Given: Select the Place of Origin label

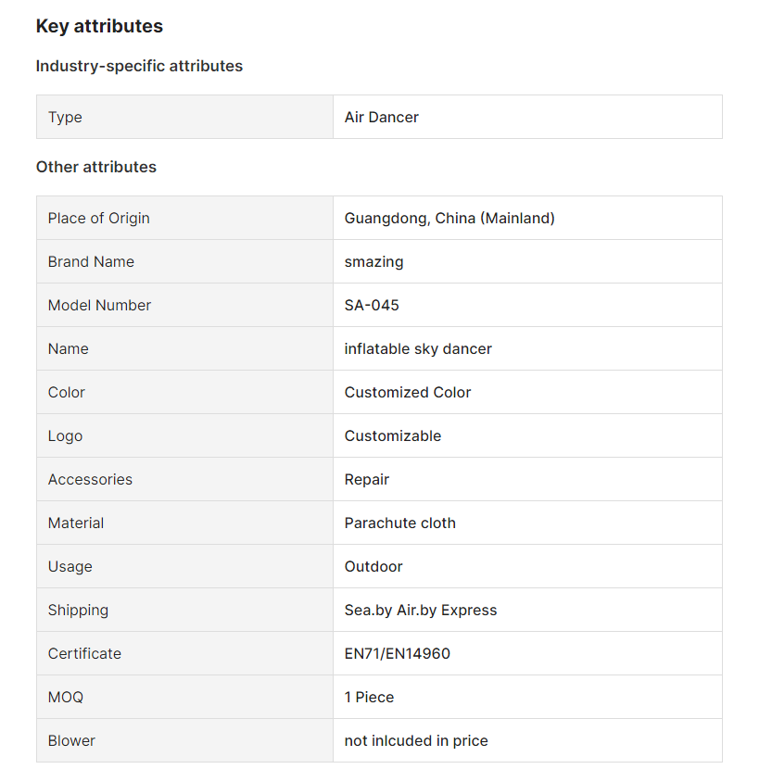Looking at the screenshot, I should click(99, 218).
